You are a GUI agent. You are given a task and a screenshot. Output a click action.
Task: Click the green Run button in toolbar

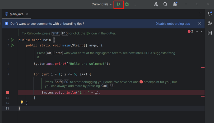click(x=119, y=4)
